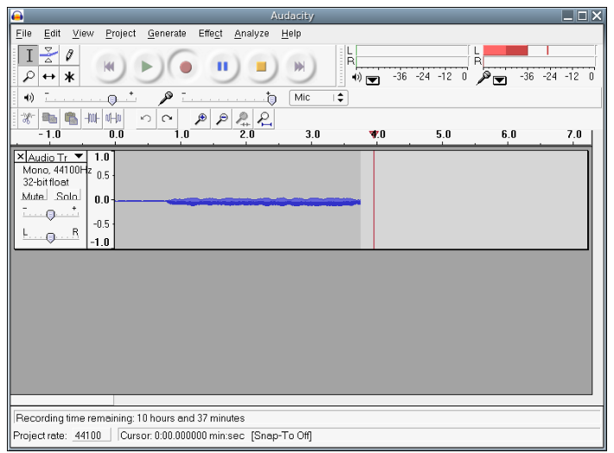
Task: Click the Project rate 44100 field
Action: click(92, 436)
